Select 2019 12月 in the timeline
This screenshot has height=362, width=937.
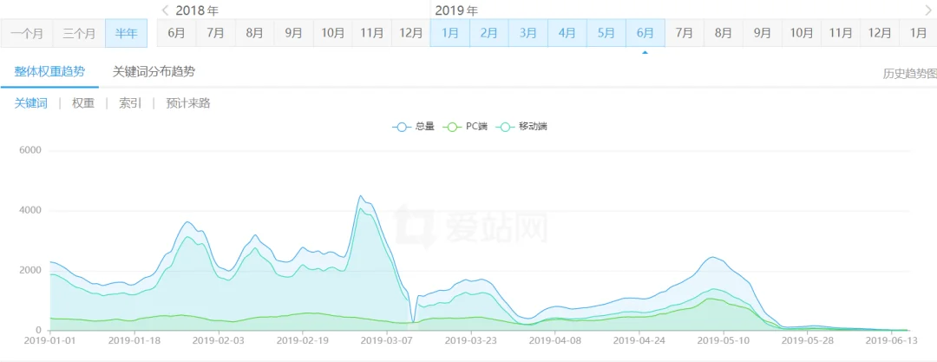click(x=880, y=33)
